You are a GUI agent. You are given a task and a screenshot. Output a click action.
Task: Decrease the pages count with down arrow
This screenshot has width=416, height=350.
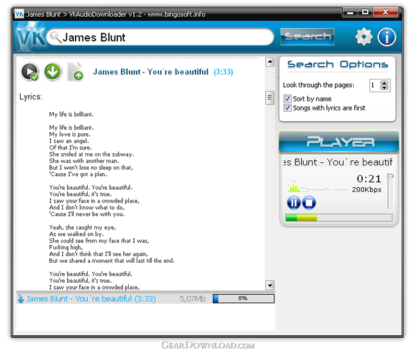(385, 88)
